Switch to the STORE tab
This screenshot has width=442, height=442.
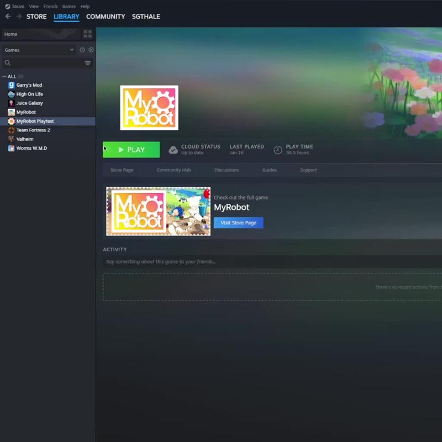click(x=36, y=17)
